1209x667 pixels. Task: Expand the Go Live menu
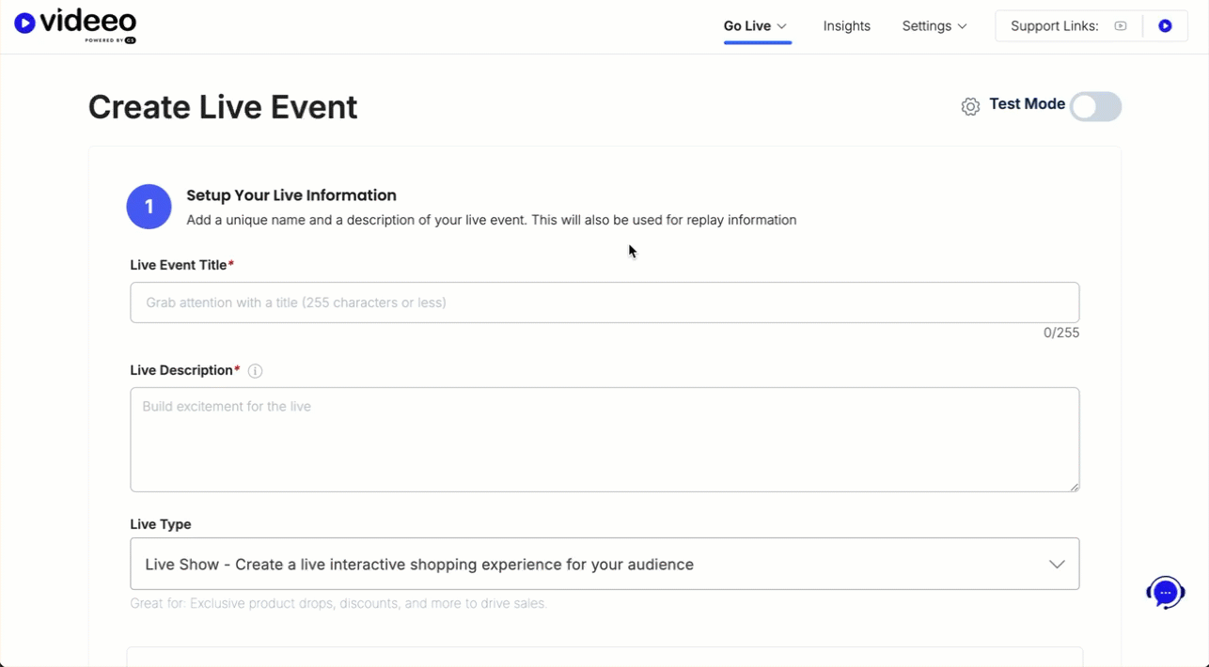tap(755, 26)
